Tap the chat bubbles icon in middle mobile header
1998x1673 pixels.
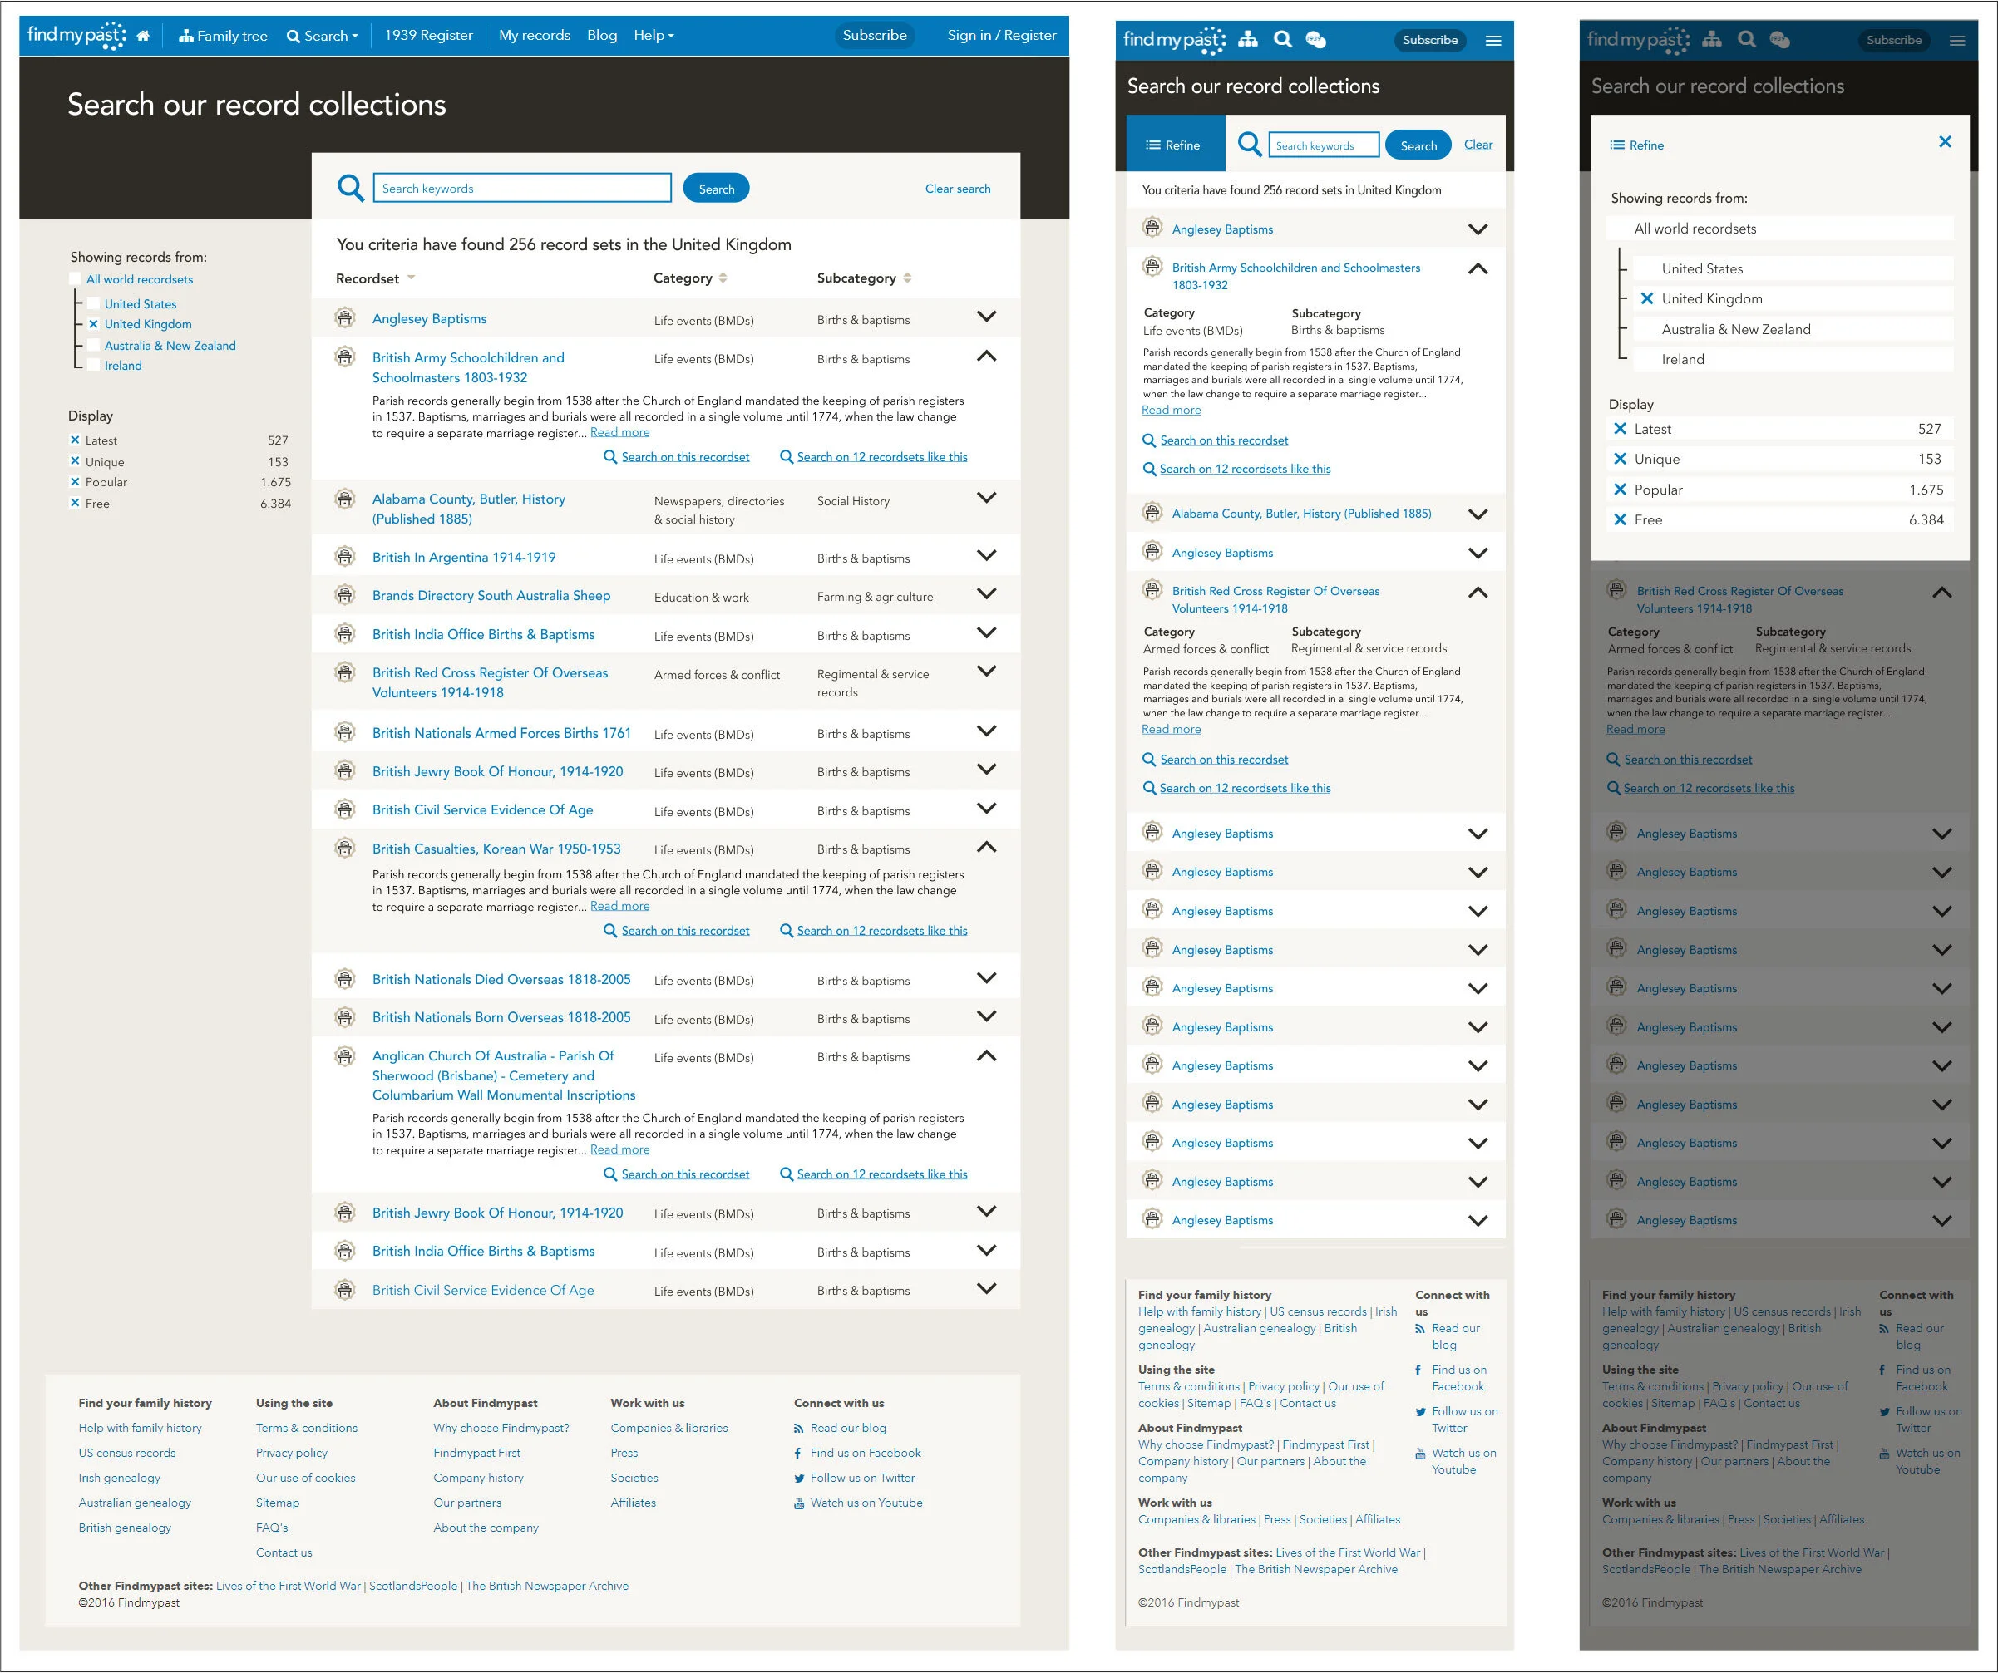[x=1316, y=39]
